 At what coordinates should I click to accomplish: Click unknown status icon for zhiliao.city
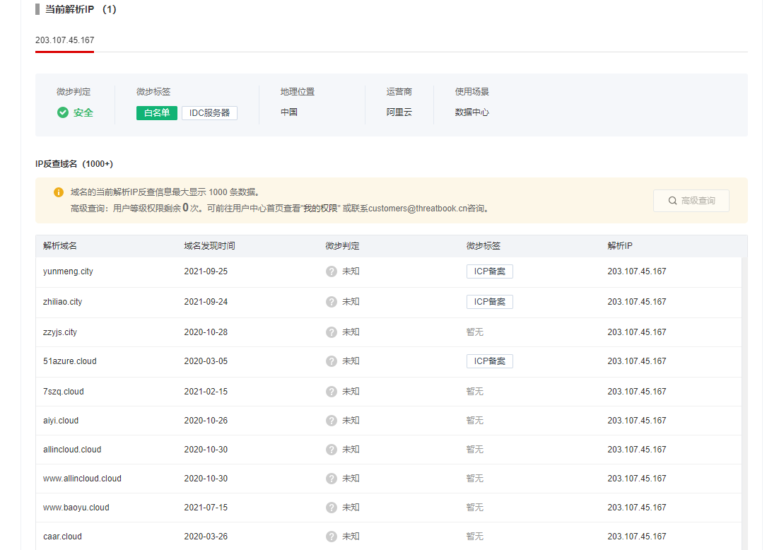click(x=332, y=302)
